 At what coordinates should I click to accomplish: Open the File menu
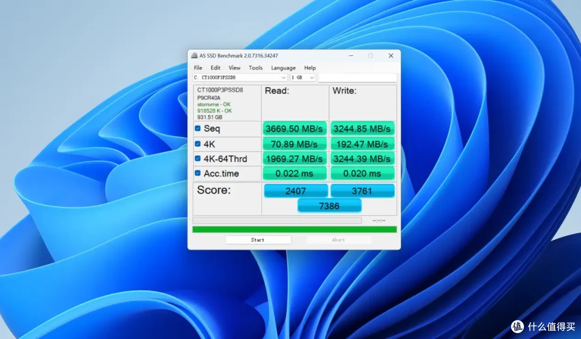pyautogui.click(x=198, y=68)
